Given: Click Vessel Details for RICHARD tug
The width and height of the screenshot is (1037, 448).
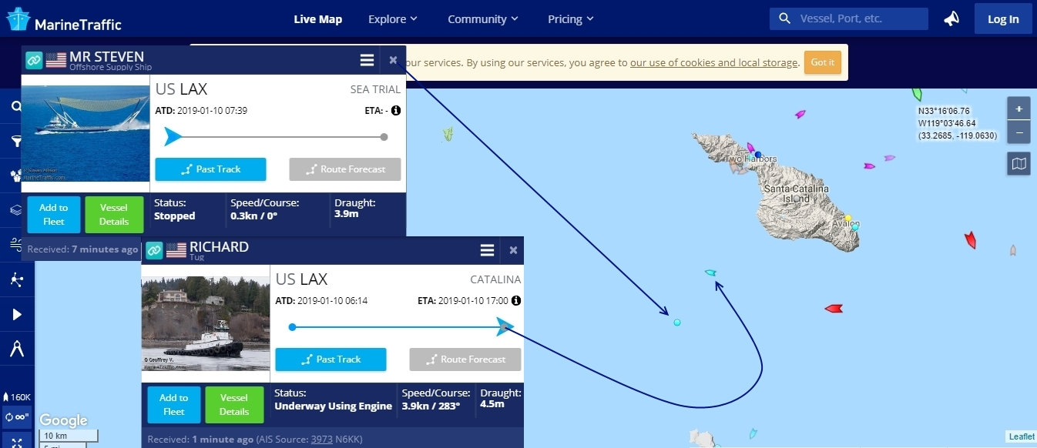Looking at the screenshot, I should coord(234,405).
